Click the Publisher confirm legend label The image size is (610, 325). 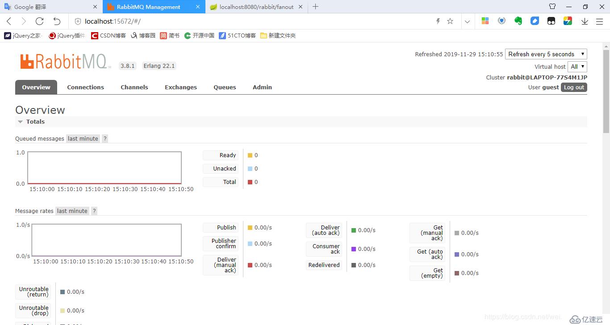[221, 244]
